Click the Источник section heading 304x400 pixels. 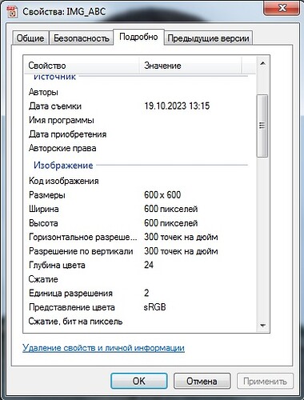[x=55, y=77]
